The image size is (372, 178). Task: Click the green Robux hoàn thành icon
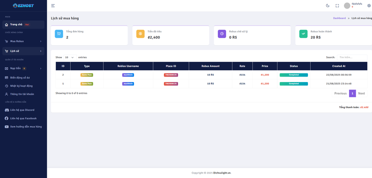pyautogui.click(x=303, y=34)
